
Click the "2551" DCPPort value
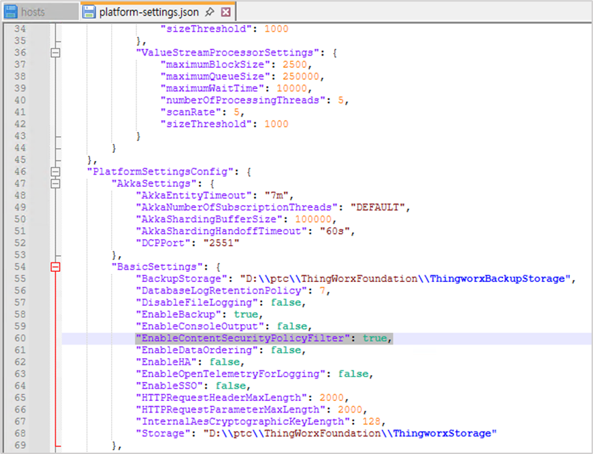[221, 243]
